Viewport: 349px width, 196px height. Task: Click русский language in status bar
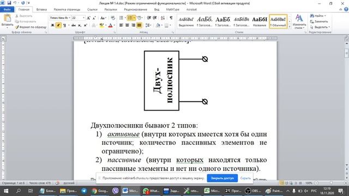click(x=69, y=183)
